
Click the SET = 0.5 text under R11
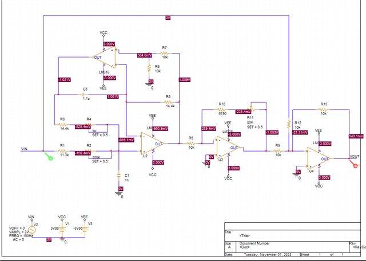255,127
